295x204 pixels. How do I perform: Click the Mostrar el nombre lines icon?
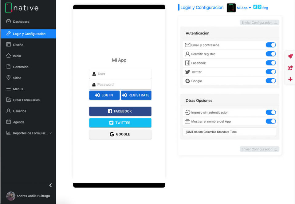pos(187,121)
